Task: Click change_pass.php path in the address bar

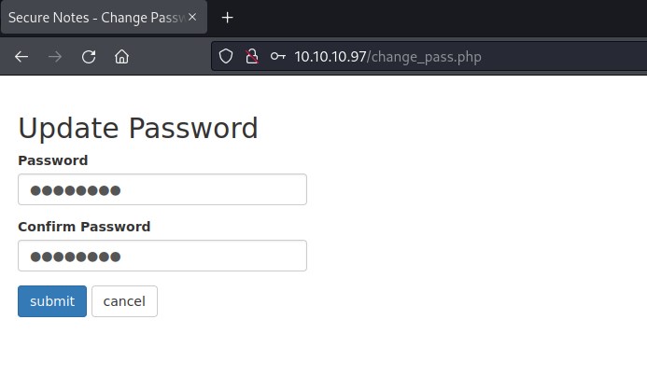Action: [425, 56]
